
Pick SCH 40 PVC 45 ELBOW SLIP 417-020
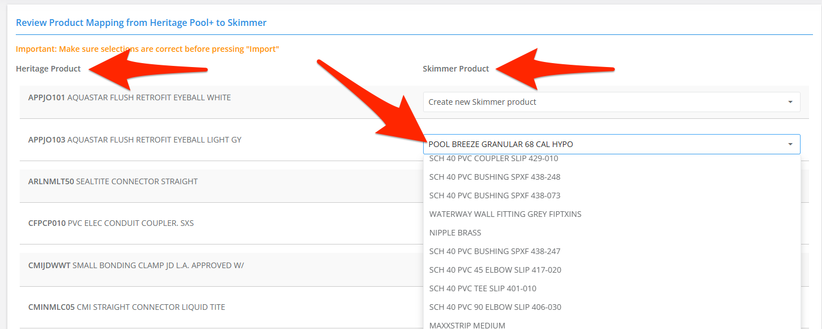click(x=612, y=270)
